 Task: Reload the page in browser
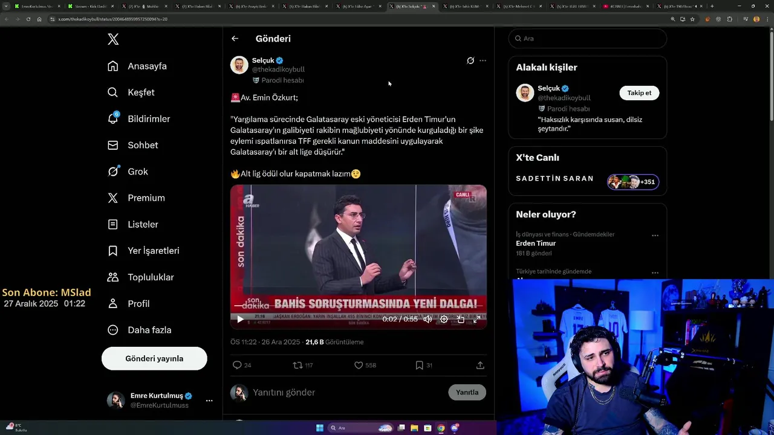click(28, 19)
